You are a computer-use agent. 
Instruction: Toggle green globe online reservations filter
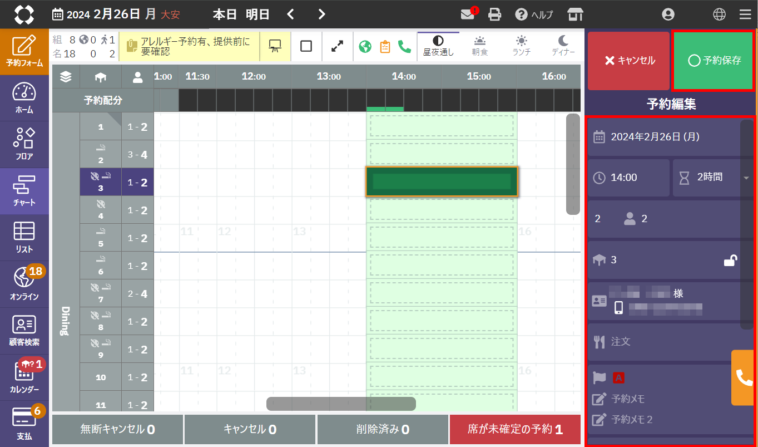tap(365, 46)
